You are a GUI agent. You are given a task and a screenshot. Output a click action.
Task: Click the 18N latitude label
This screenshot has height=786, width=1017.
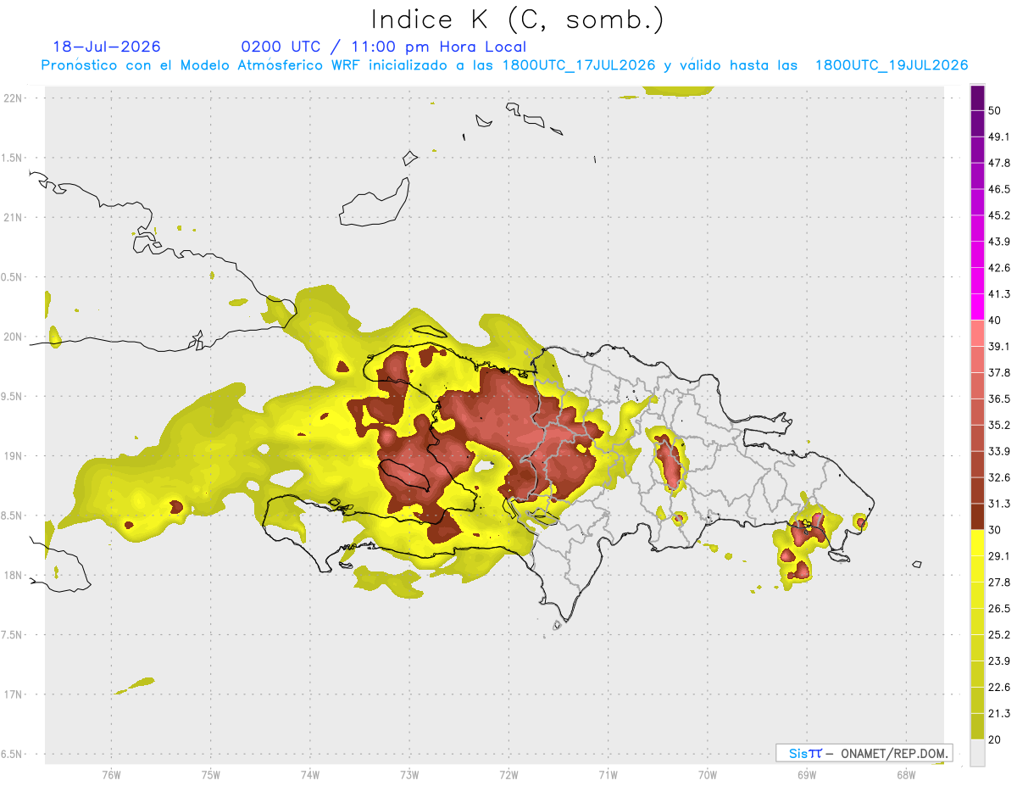[13, 575]
